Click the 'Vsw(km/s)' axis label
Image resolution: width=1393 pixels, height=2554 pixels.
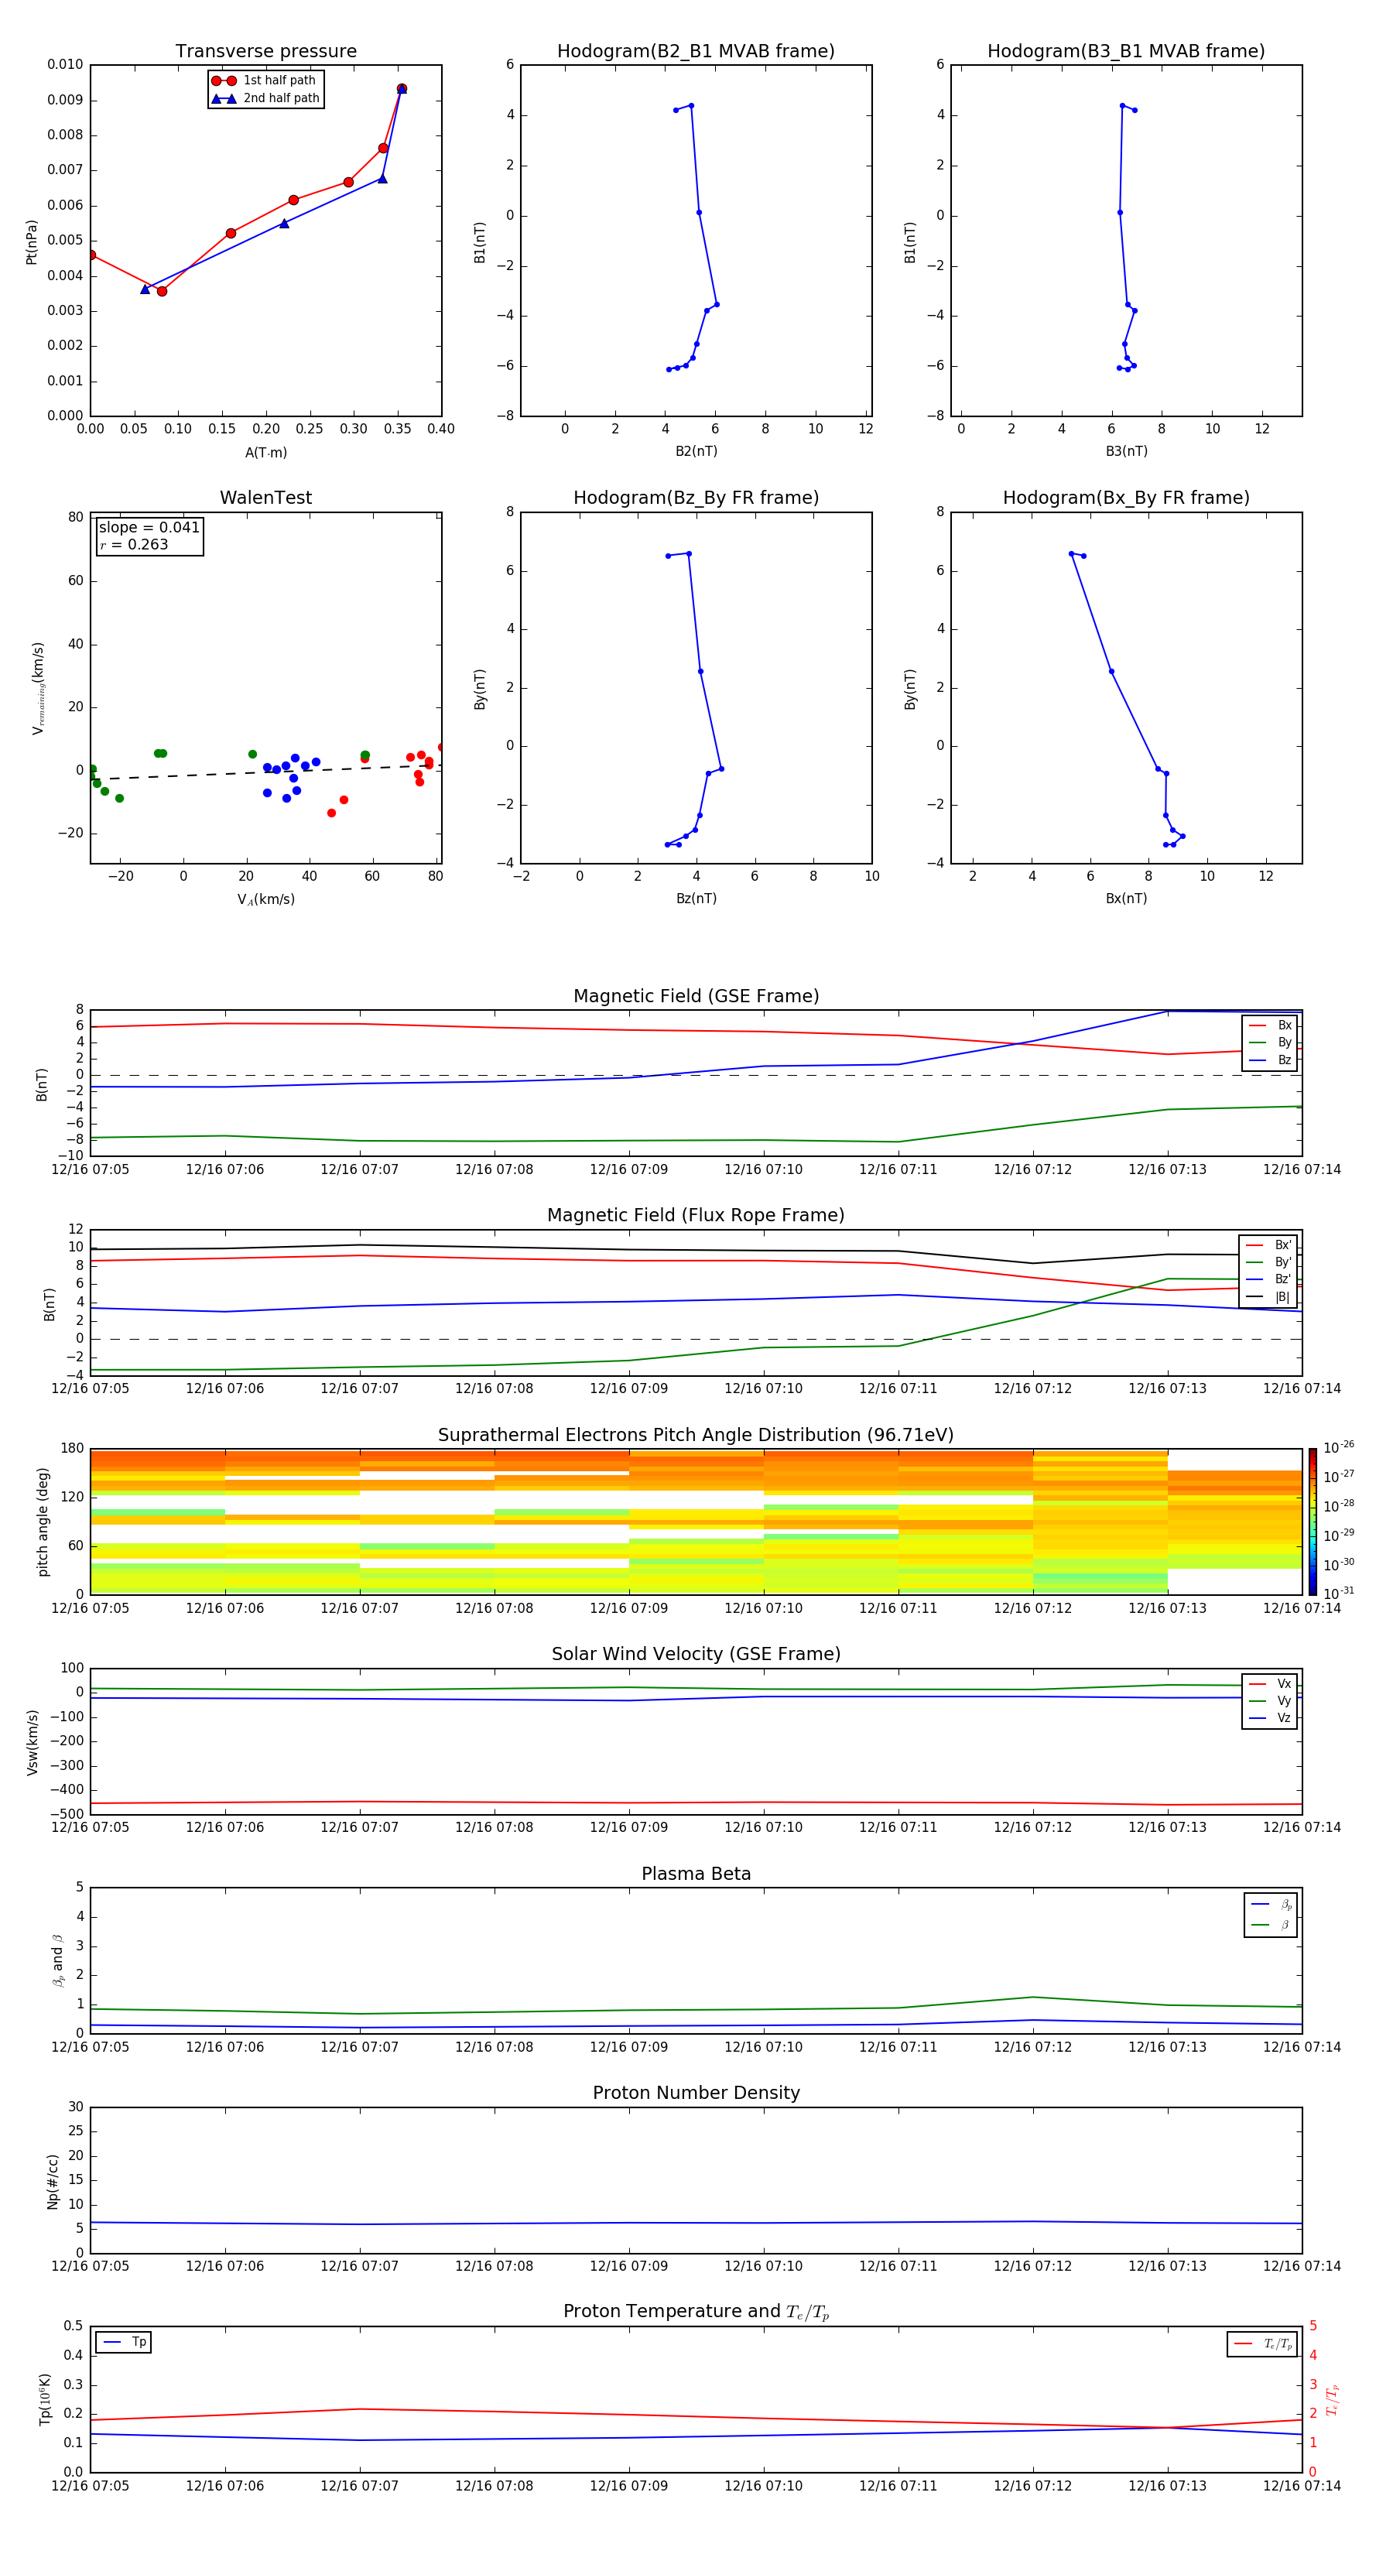click(x=33, y=1742)
